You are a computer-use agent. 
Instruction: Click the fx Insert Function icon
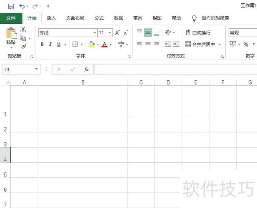tap(86, 69)
